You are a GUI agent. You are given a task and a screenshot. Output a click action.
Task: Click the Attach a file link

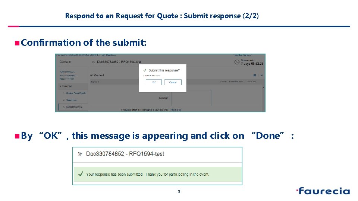[176, 110]
